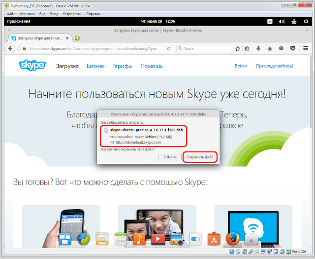
Task: Click the Поиск search field
Action: (204, 48)
